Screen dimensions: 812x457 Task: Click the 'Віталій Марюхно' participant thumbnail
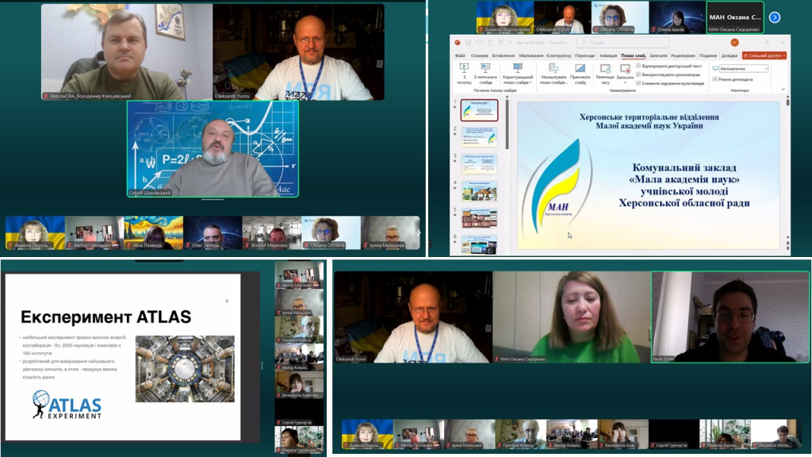point(272,232)
